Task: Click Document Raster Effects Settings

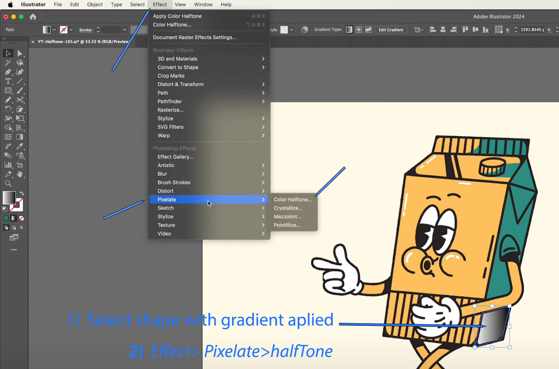Action: [x=195, y=37]
